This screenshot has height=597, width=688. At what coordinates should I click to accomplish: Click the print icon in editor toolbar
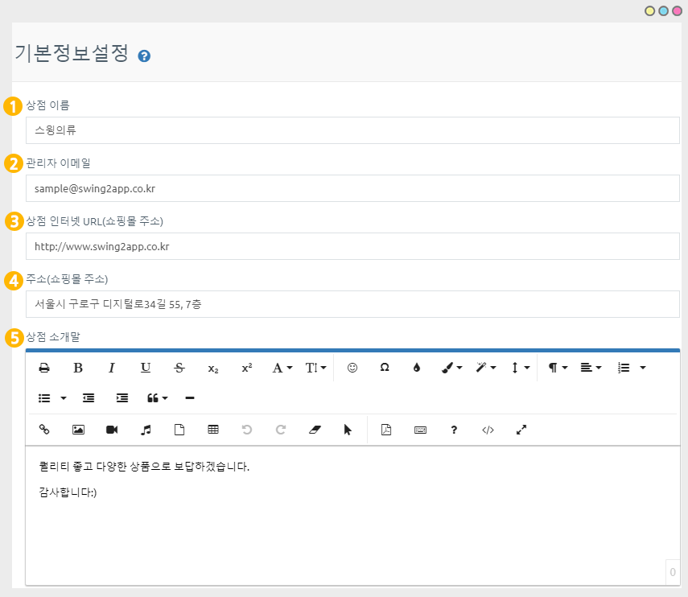point(44,368)
